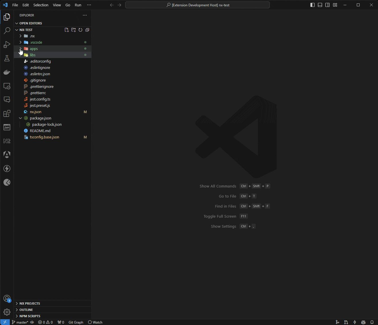This screenshot has height=325, width=378.
Task: Go forward with the right arrow navigation button
Action: pos(119,5)
